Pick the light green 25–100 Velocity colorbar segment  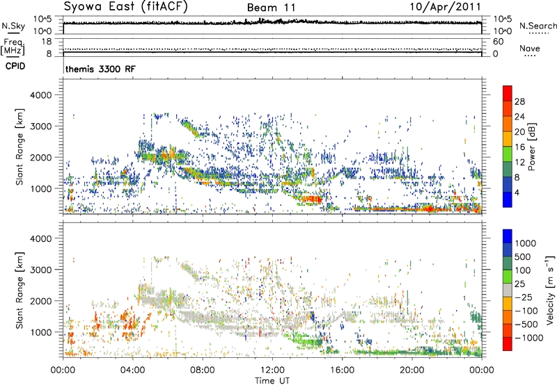coord(508,277)
